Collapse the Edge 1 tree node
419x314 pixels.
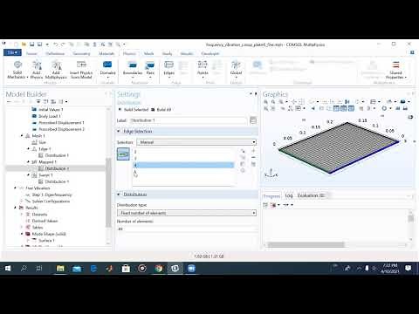click(x=29, y=149)
